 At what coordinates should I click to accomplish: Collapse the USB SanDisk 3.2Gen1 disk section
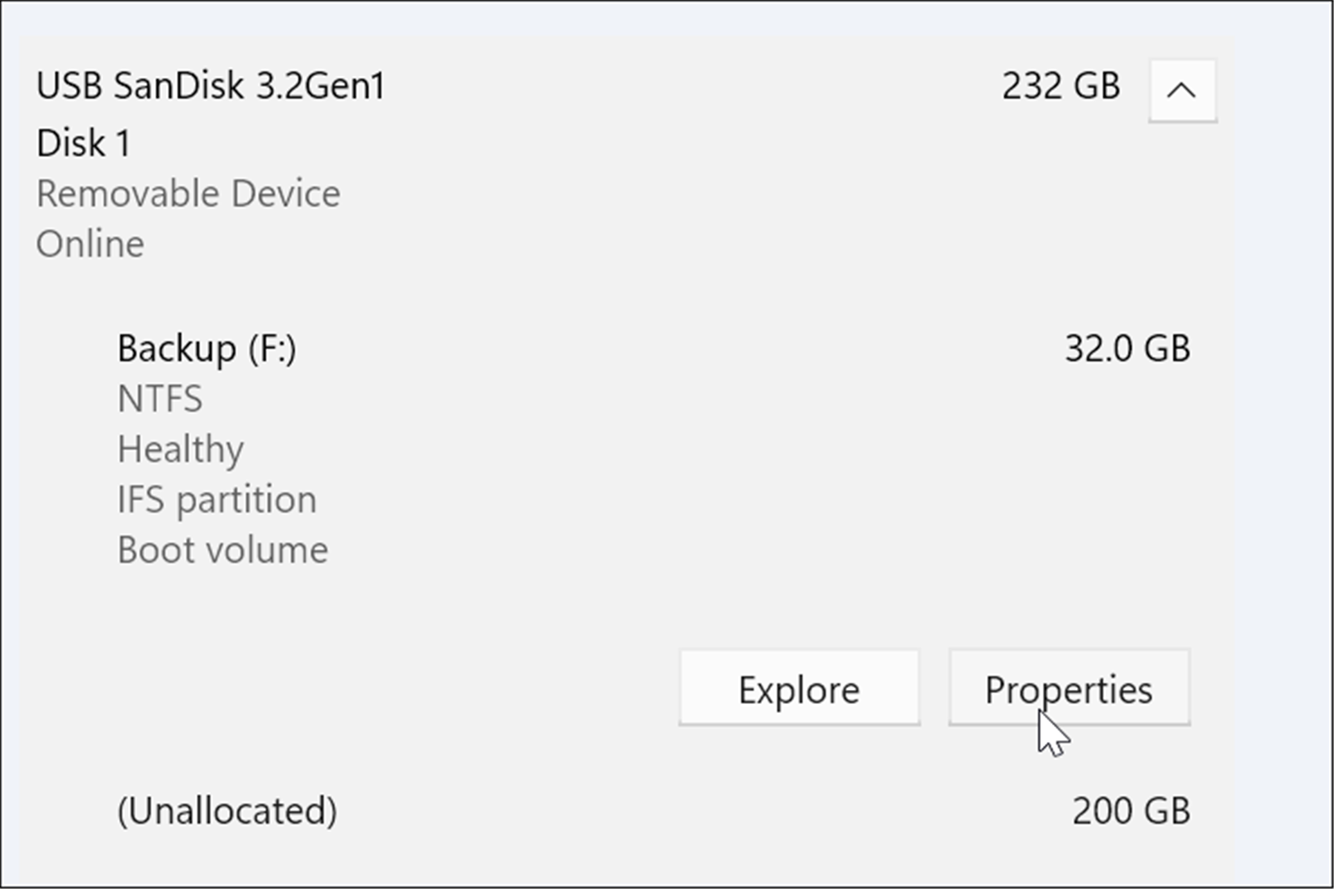[1182, 90]
